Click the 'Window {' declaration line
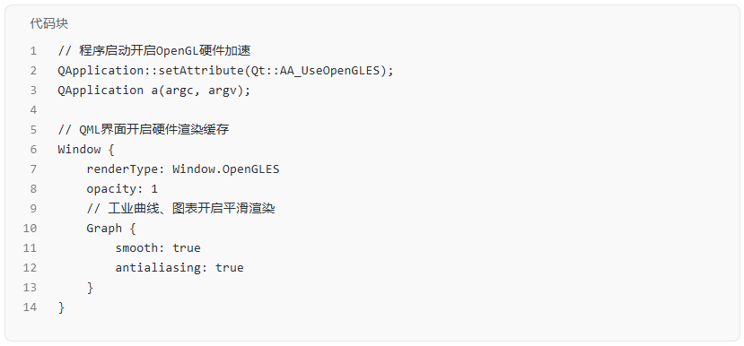The height and width of the screenshot is (346, 744). [x=86, y=150]
